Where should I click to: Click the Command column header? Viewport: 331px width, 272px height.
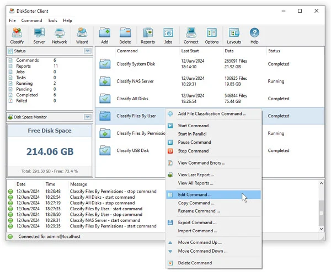[147, 51]
